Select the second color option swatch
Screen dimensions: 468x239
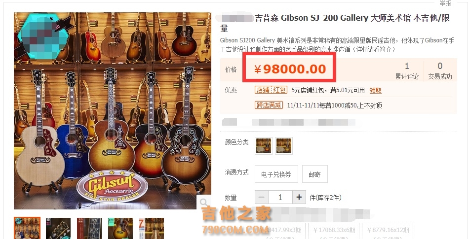[284, 146]
